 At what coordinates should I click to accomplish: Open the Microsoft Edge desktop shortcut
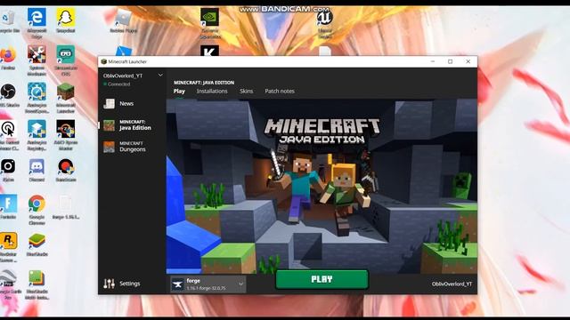click(x=37, y=24)
